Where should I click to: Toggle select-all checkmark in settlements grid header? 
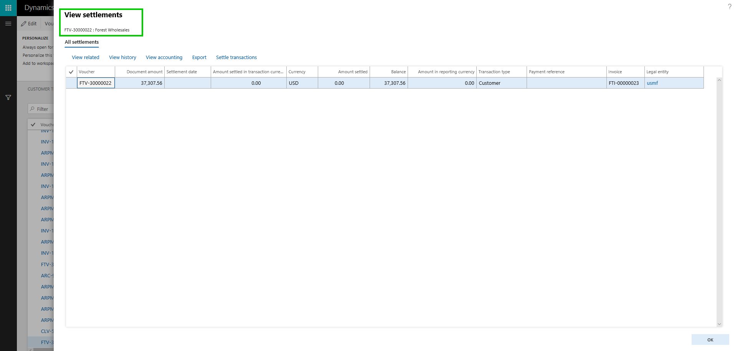[71, 72]
